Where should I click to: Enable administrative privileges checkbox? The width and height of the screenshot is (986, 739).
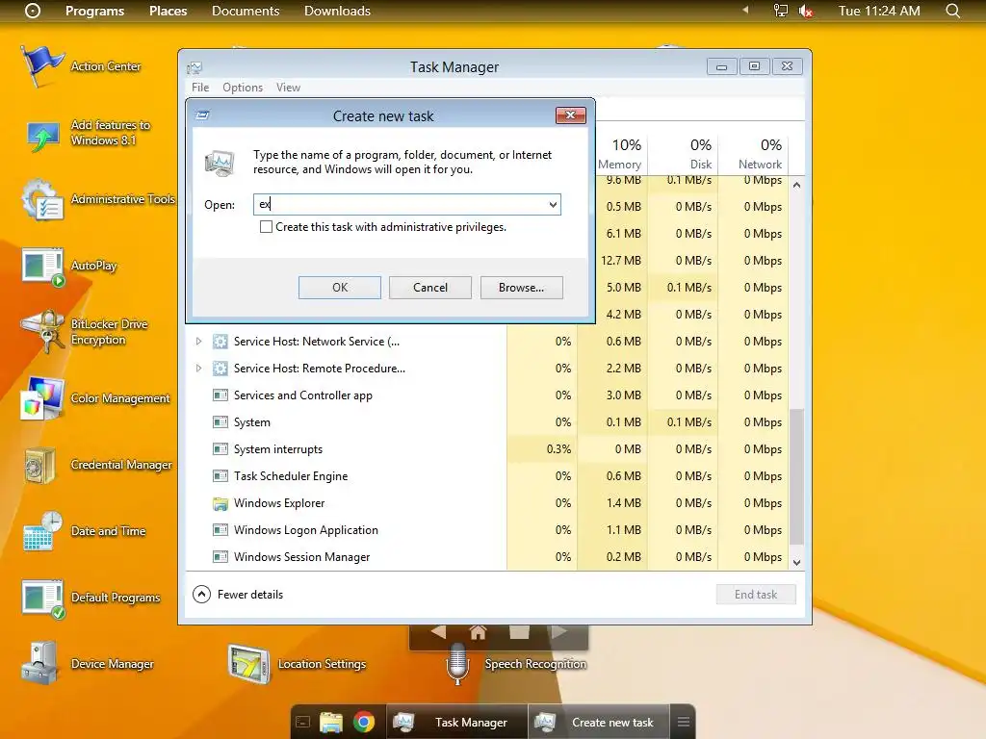pyautogui.click(x=266, y=227)
